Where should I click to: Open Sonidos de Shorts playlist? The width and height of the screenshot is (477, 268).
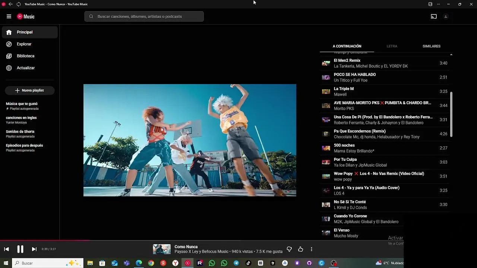coord(30,134)
